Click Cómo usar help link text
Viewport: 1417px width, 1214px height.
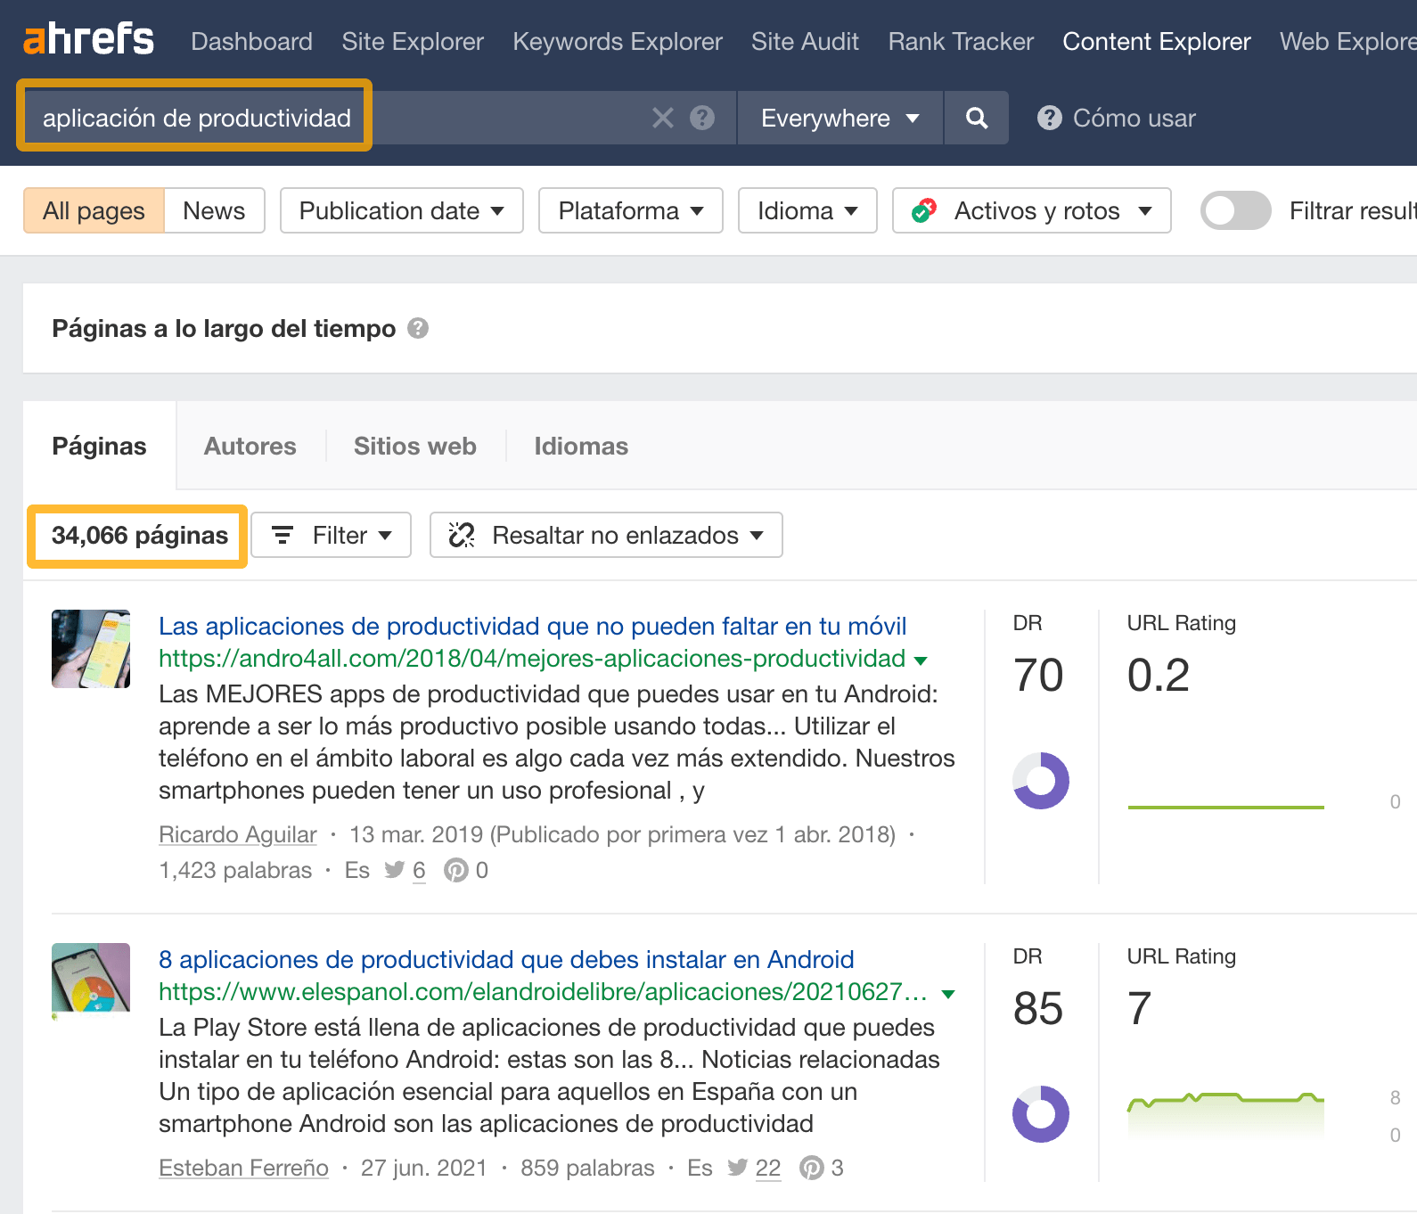pos(1134,118)
